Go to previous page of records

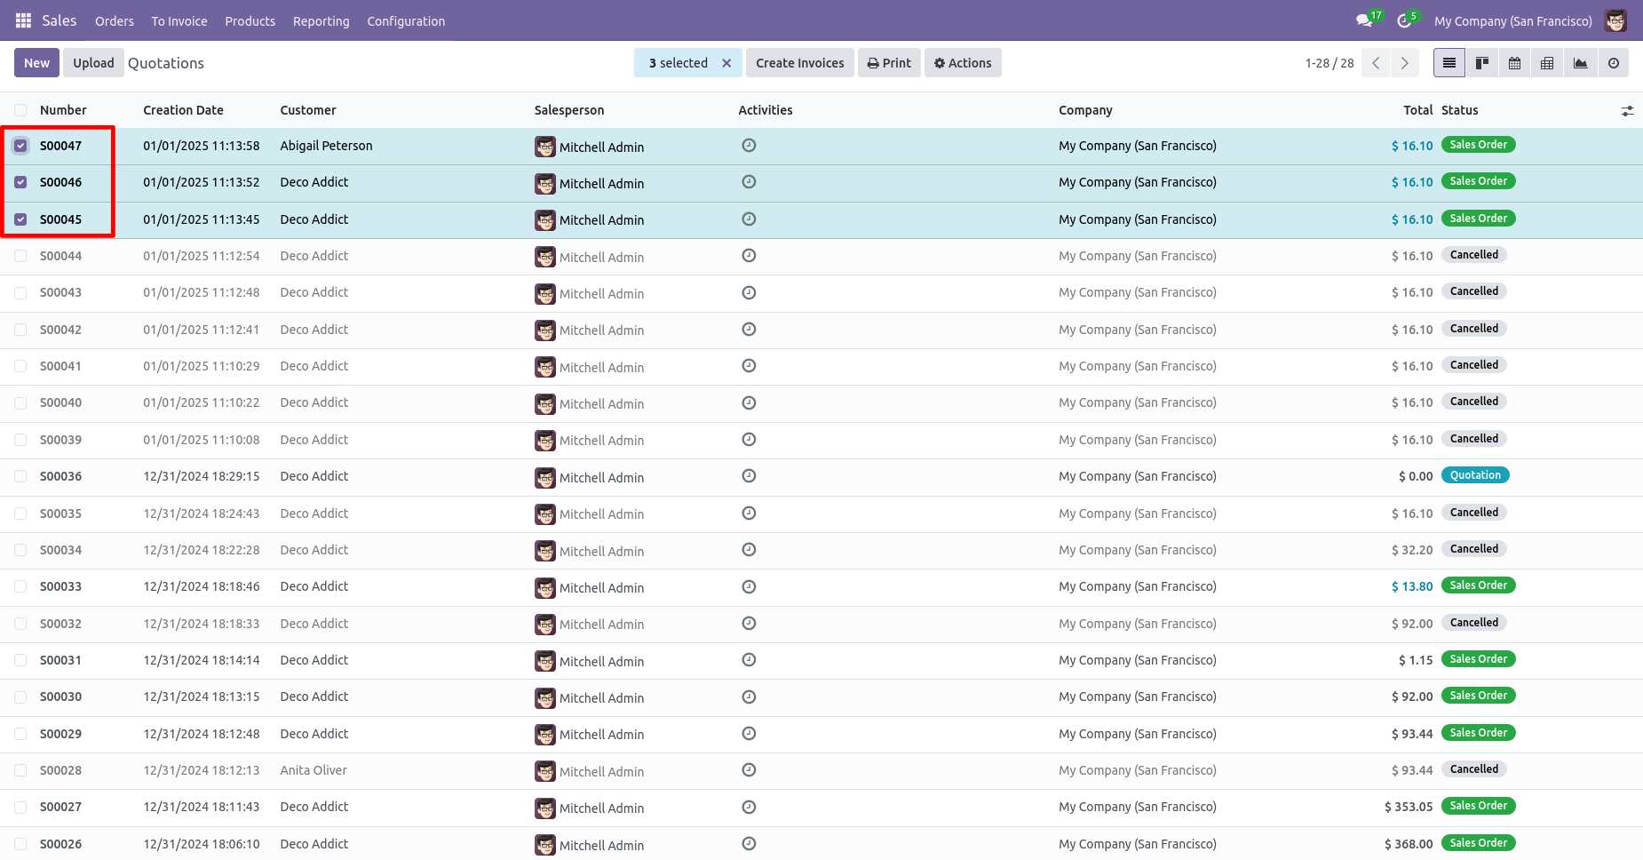point(1376,63)
